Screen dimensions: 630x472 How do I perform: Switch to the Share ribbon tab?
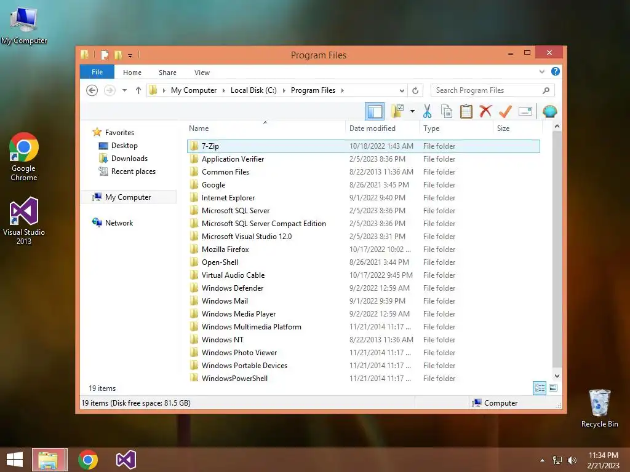click(x=167, y=73)
